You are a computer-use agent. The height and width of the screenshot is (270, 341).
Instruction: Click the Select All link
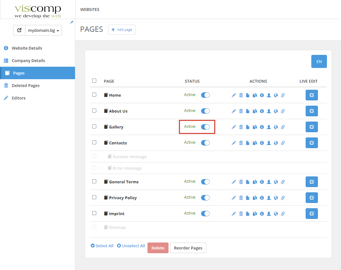[102, 246]
